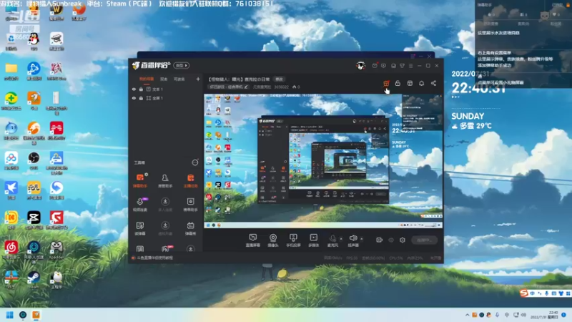This screenshot has width=572, height=322.
Task: Switch to the first orange scene tab
Action: click(x=147, y=79)
